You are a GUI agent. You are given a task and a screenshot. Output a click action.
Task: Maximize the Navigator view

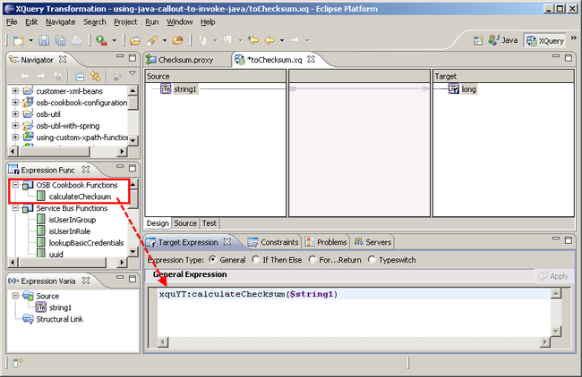133,58
